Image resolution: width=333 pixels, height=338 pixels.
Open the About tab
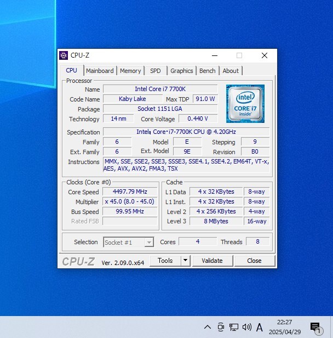[x=231, y=71]
